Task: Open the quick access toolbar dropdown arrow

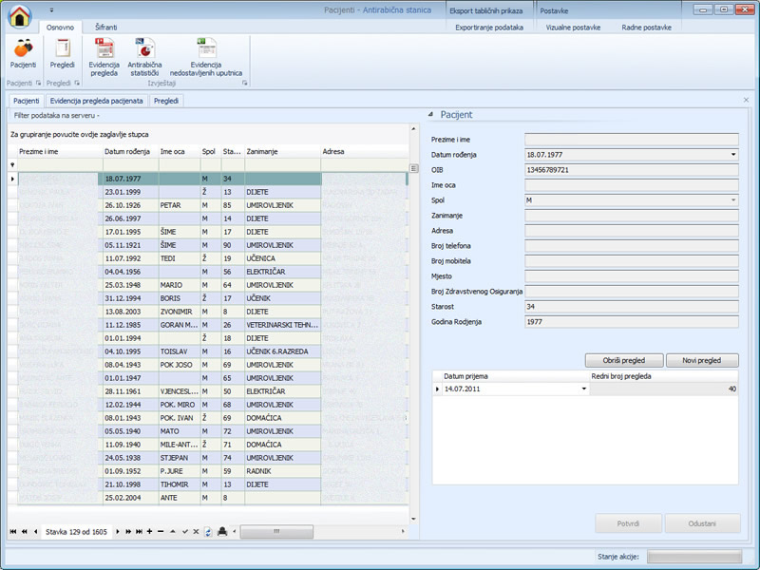Action: 51,9
